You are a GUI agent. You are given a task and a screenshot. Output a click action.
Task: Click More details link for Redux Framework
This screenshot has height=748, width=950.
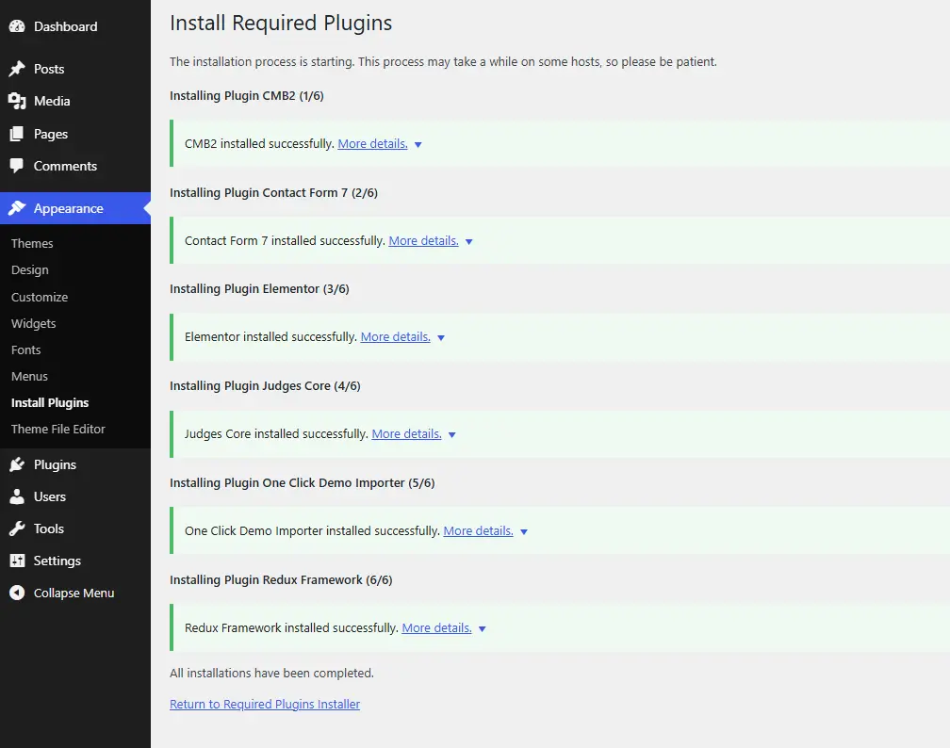point(437,627)
